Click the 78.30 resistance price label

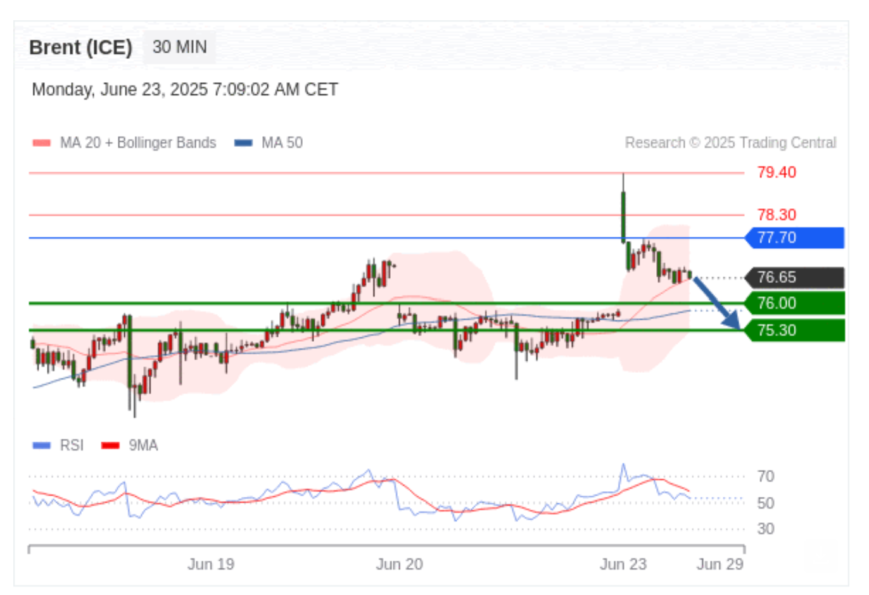tap(777, 215)
